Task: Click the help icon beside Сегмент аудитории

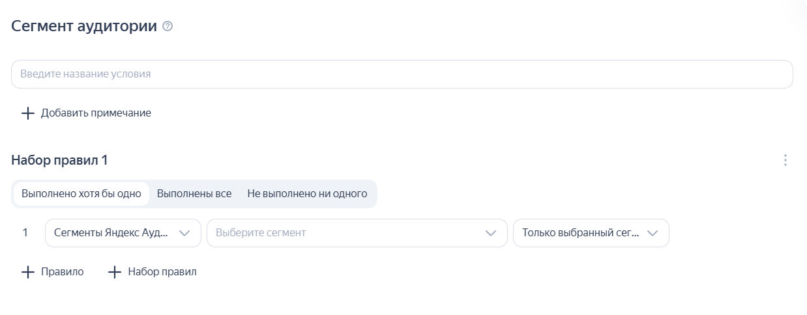Action: 168,27
